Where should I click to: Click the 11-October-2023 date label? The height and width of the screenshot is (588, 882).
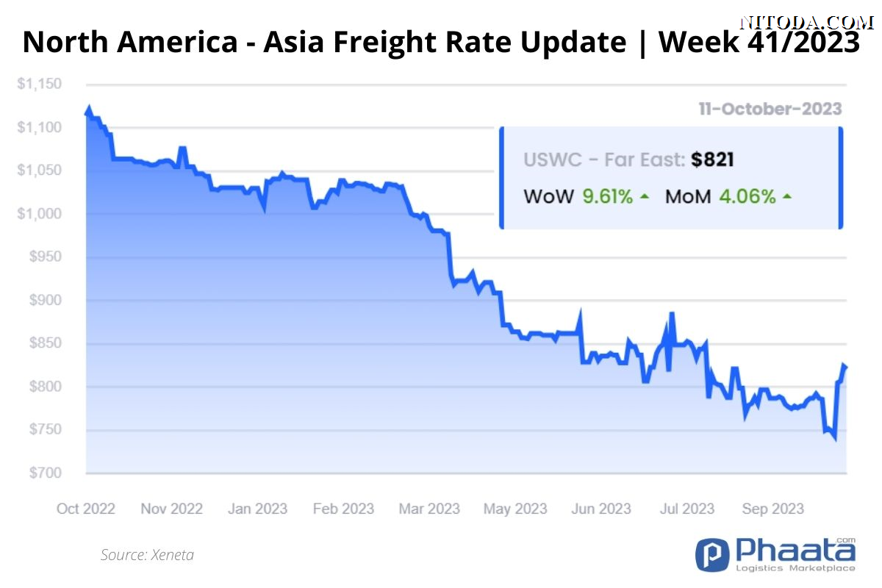point(770,109)
